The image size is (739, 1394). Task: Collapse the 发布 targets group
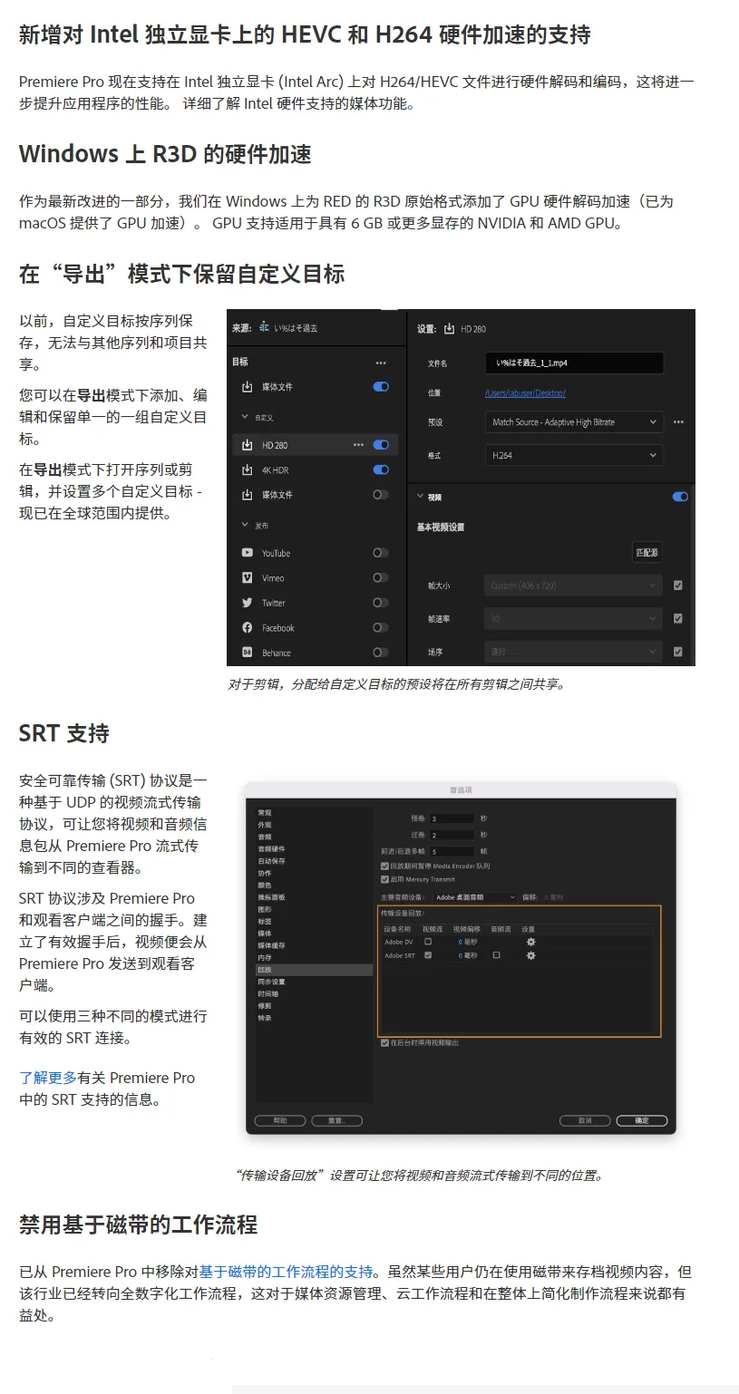(x=245, y=525)
